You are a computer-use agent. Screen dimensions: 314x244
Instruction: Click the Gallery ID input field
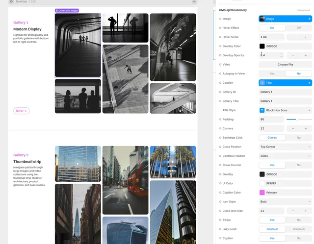click(x=285, y=92)
